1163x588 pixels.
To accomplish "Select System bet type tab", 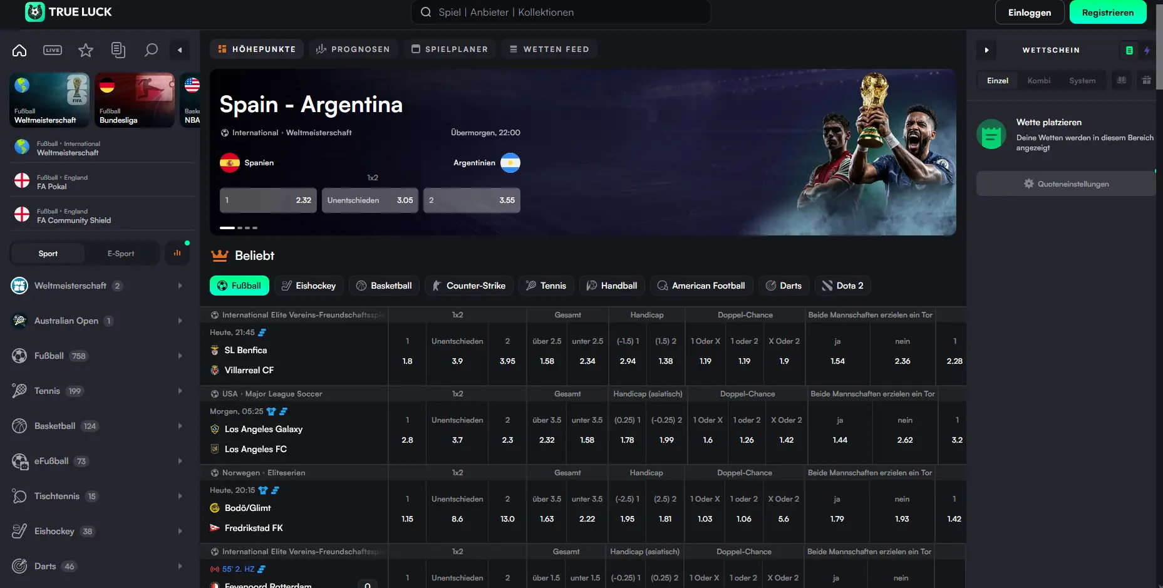I will 1082,80.
